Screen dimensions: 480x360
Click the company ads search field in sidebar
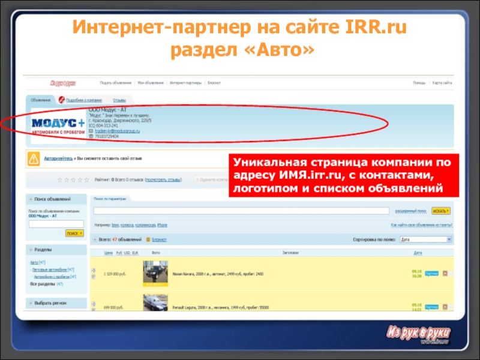click(x=56, y=224)
